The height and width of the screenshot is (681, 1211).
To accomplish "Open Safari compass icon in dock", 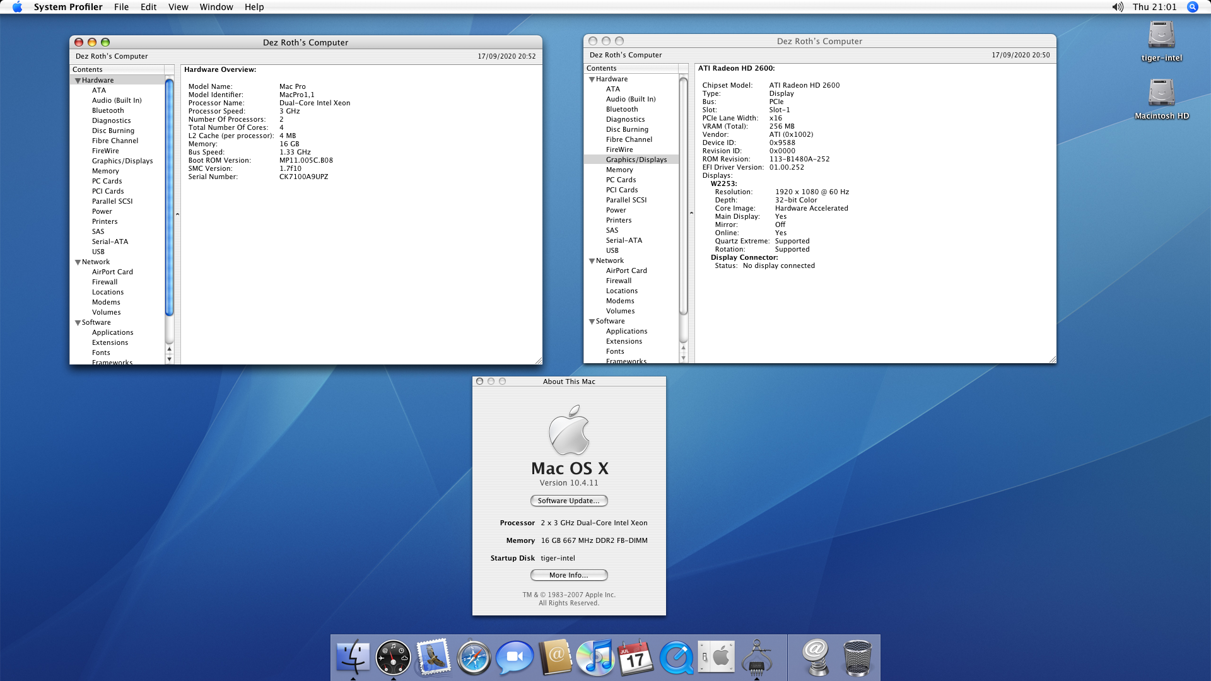I will click(x=474, y=657).
